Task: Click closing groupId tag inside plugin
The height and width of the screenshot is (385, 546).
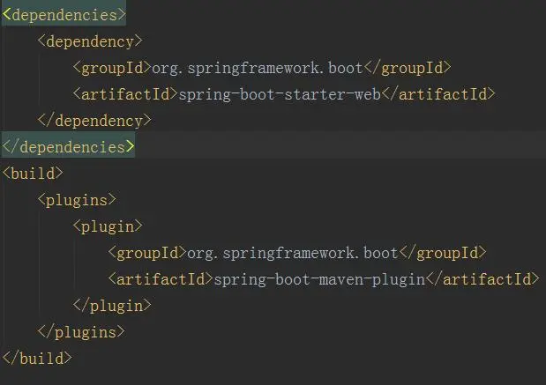Action: click(x=442, y=253)
